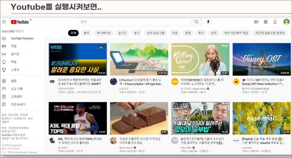Select the 축구 filter chip
292x158 pixels.
201,33
